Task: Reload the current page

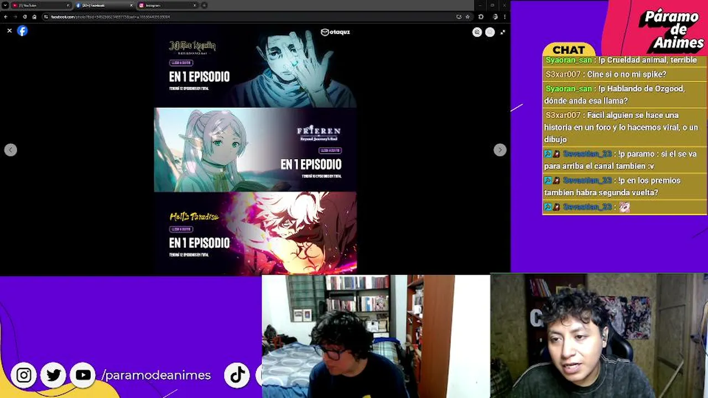Action: (x=25, y=17)
